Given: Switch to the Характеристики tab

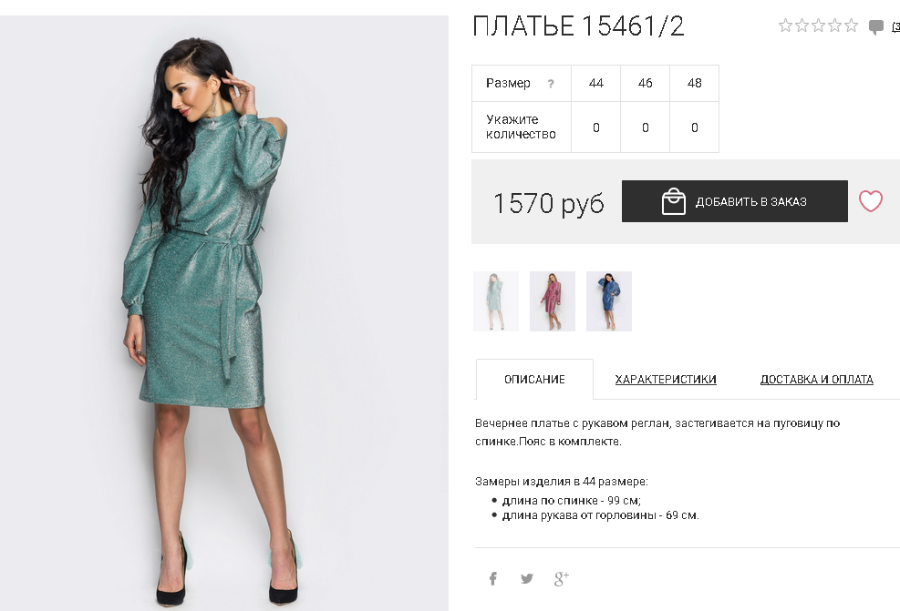Looking at the screenshot, I should [x=666, y=380].
